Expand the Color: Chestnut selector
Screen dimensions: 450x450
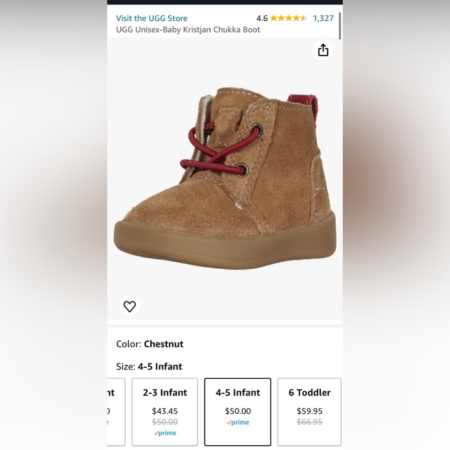point(149,344)
